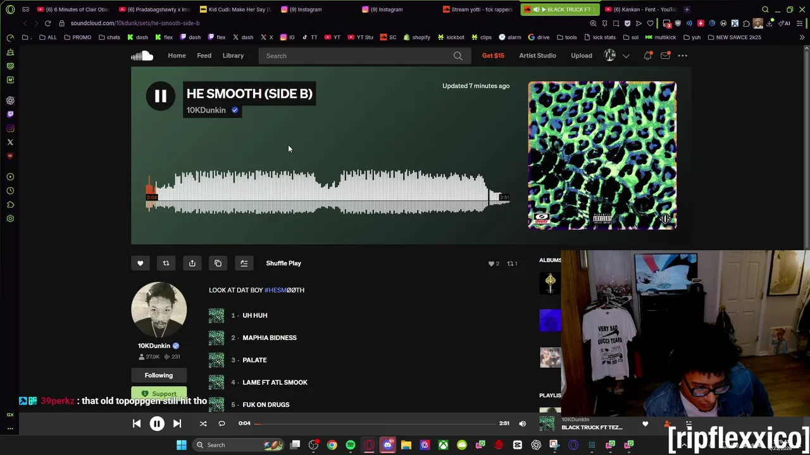Go to Home in SoundCloud nav
Viewport: 810px width, 455px height.
(x=177, y=56)
